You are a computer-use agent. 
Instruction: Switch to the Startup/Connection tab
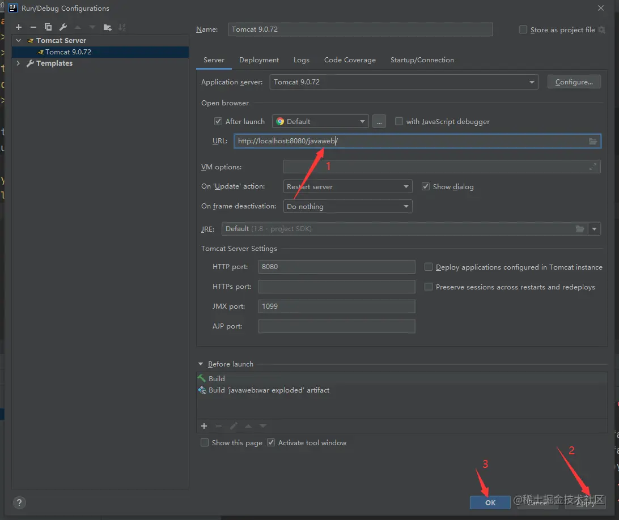(x=422, y=60)
